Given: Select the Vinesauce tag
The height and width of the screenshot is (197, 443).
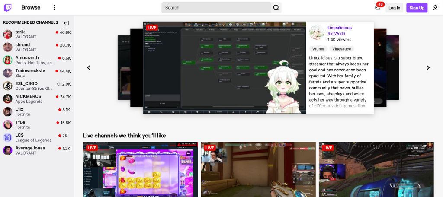Looking at the screenshot, I should coord(342,49).
